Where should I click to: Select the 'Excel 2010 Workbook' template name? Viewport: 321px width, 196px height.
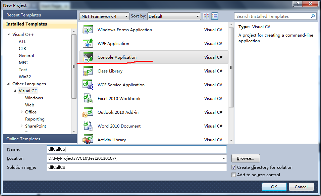[x=119, y=99]
